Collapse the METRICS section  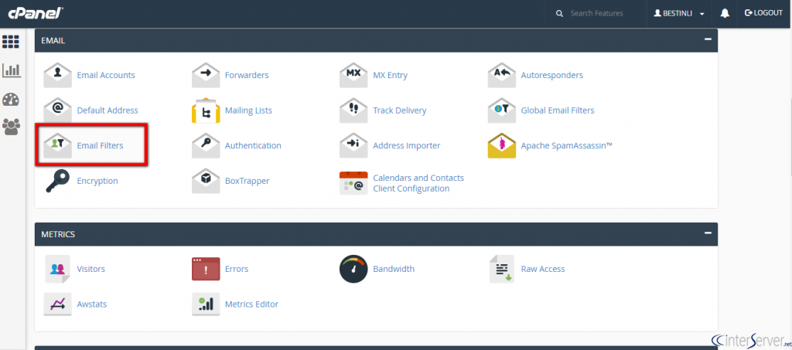[708, 233]
